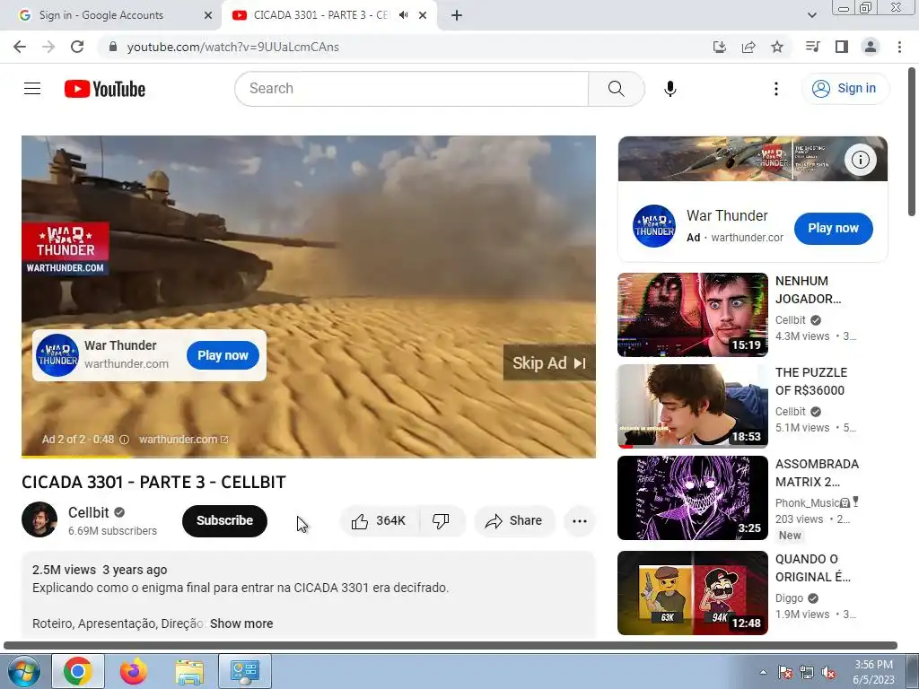Click the NENHUM JOGADOR video title
Viewport: 919px width, 689px height.
809,290
